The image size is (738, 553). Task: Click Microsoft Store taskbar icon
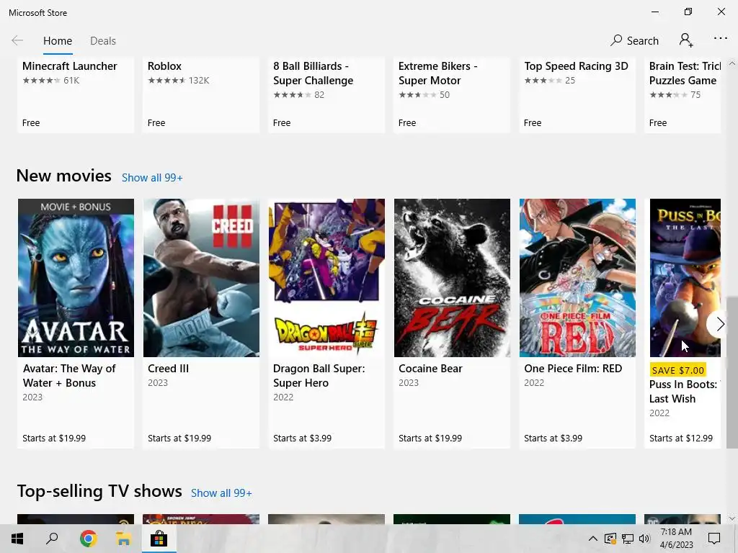tap(159, 539)
